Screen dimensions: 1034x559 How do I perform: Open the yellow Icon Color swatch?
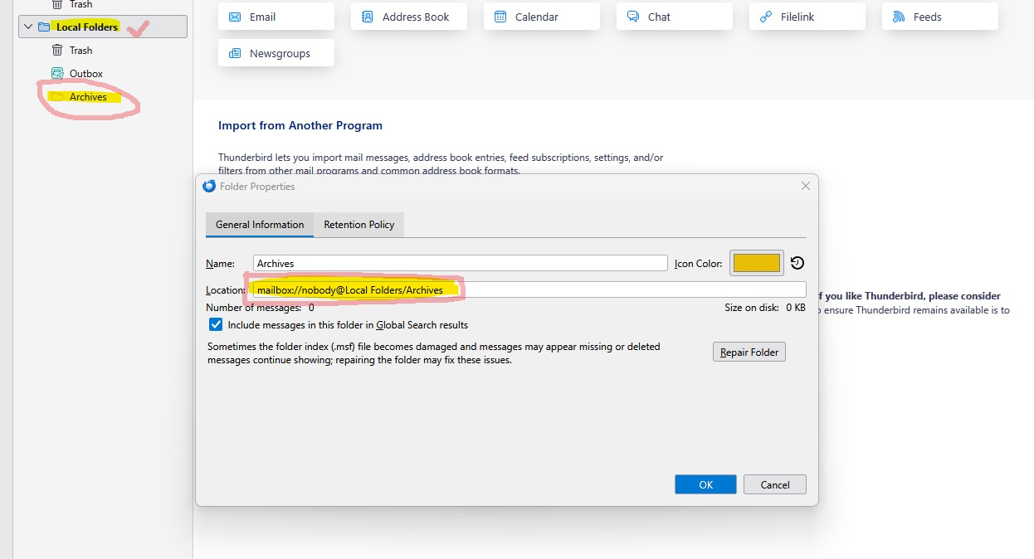756,263
